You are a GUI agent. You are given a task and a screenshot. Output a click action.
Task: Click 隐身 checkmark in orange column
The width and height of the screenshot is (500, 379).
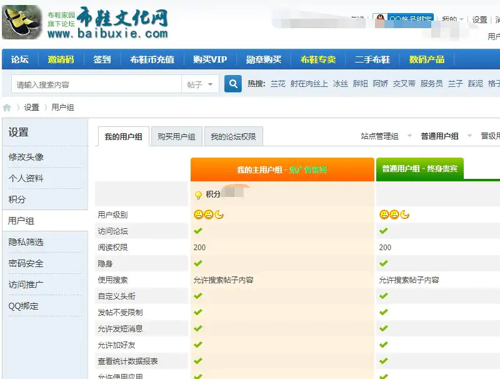pos(198,263)
